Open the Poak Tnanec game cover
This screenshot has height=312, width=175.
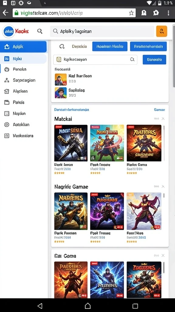click(x=107, y=211)
